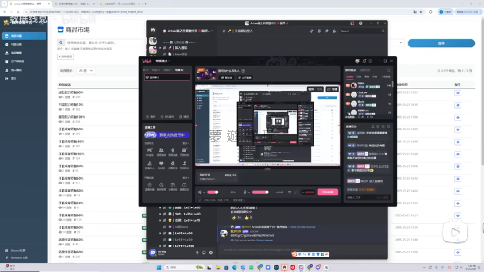Image resolution: width=484 pixels, height=272 pixels.
Task: View the item listed at 2025-05-23 17:03
Action: click(x=457, y=93)
